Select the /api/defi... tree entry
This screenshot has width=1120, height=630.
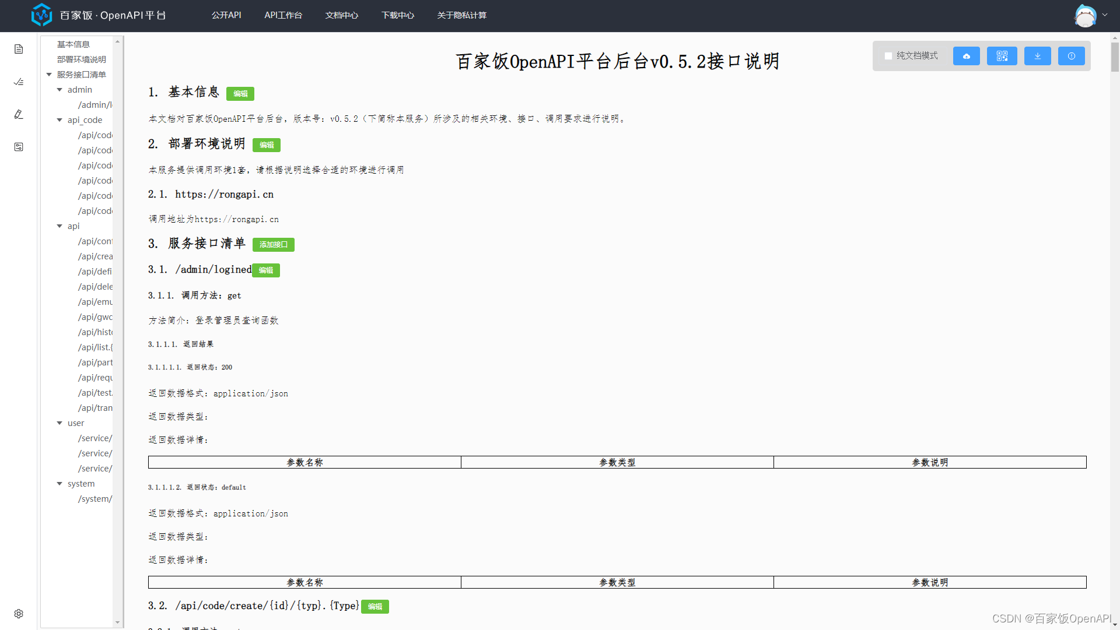click(x=95, y=272)
